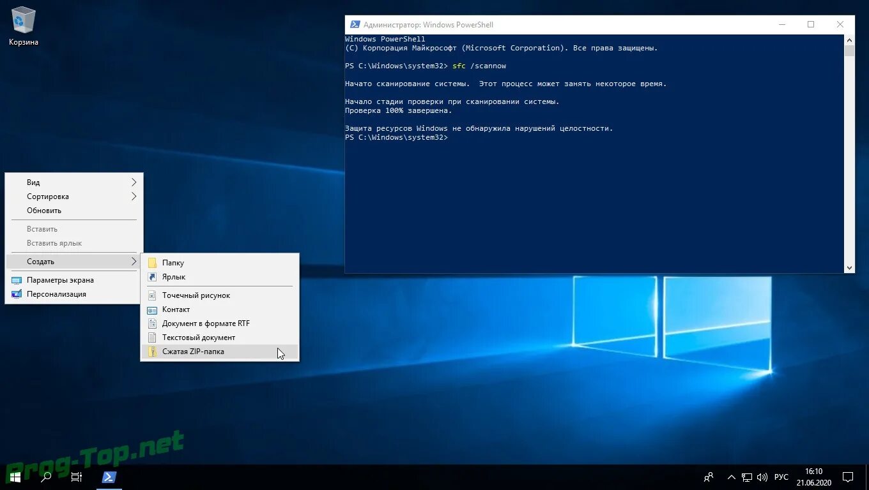869x490 pixels.
Task: Expand the Сортировка submenu
Action: coord(74,197)
